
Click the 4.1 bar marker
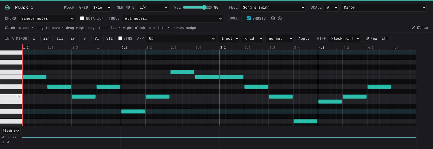tap(322, 47)
